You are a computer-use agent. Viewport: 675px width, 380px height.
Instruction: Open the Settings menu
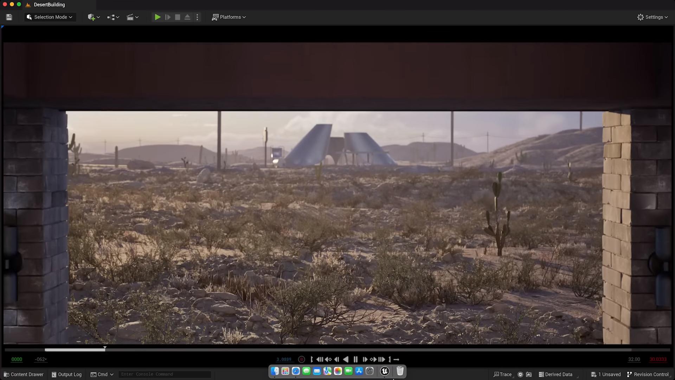tap(652, 17)
